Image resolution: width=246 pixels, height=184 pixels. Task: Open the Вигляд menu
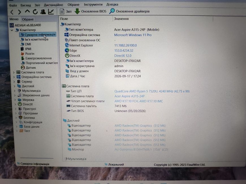(26, 5)
